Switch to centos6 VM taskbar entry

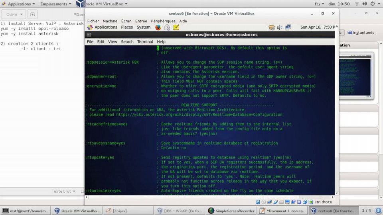pyautogui.click(x=334, y=211)
